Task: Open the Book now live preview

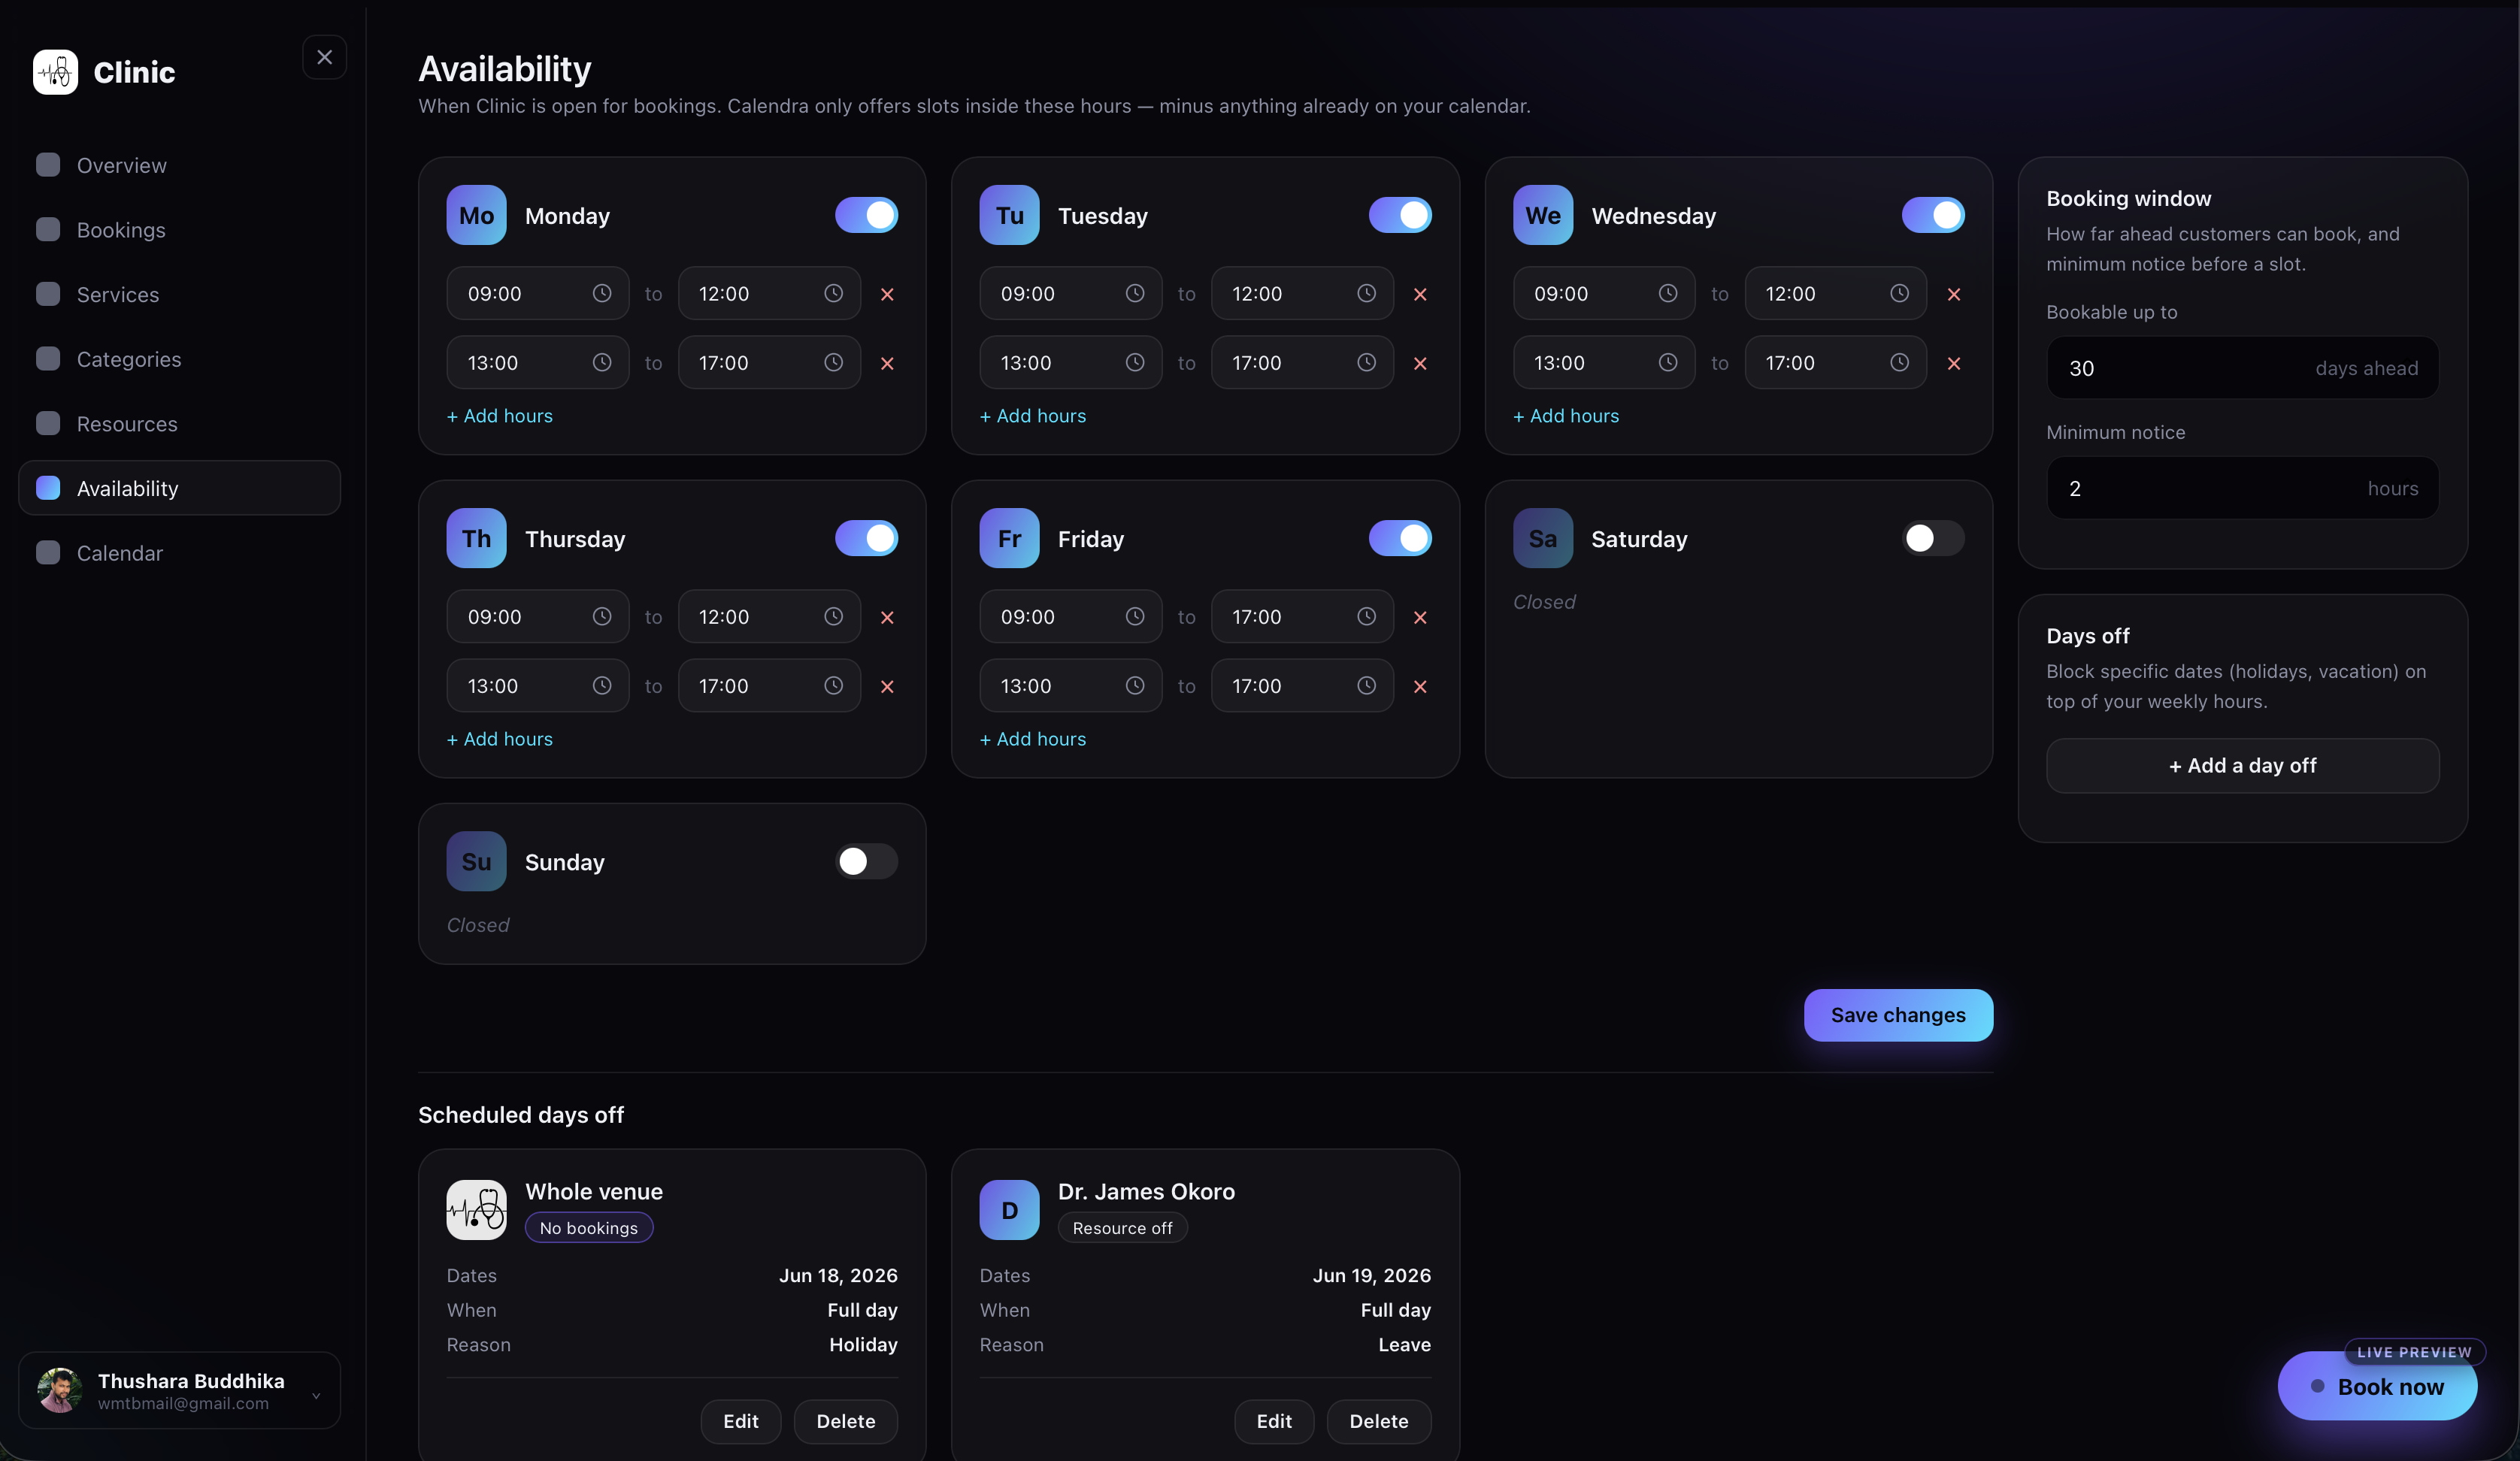Action: coord(2377,1387)
